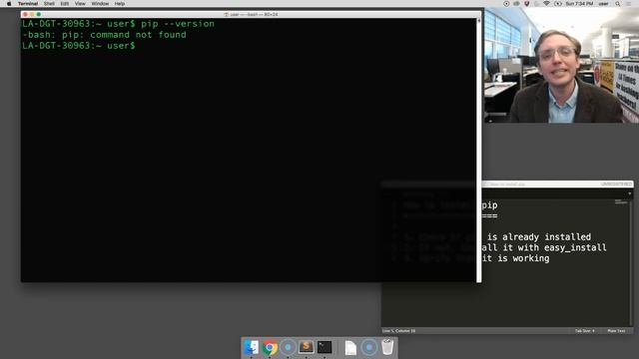
Task: Click the clock showing Sun 7:34 PM
Action: (579, 4)
